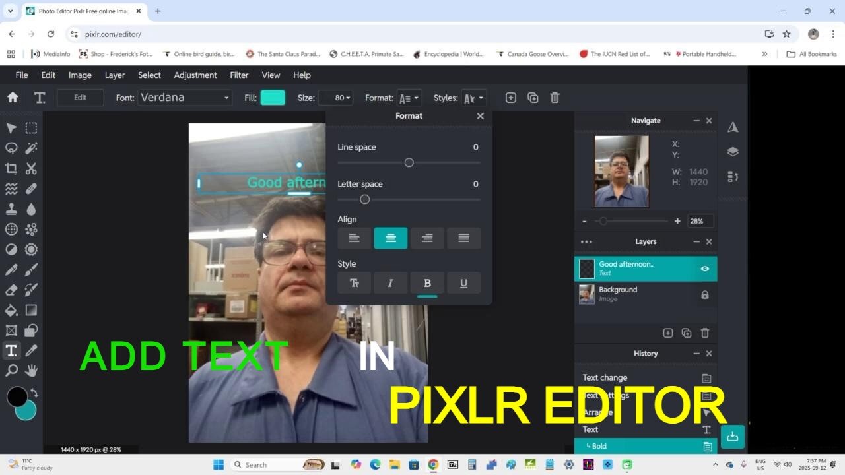Open the Format dropdown
Image resolution: width=845 pixels, height=475 pixels.
409,98
